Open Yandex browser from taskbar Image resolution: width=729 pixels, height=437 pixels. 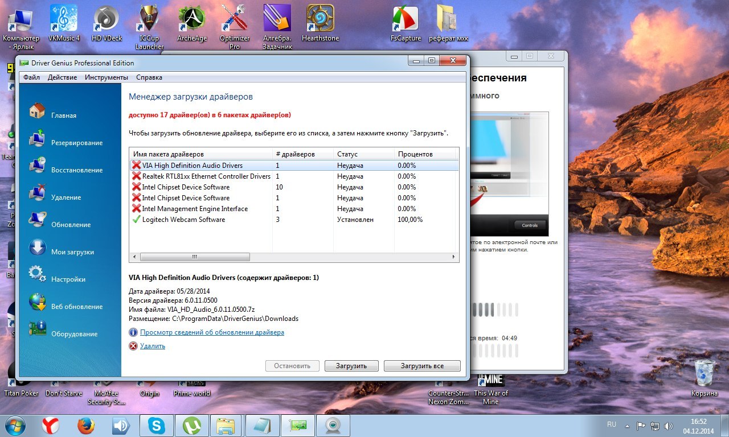coord(50,426)
